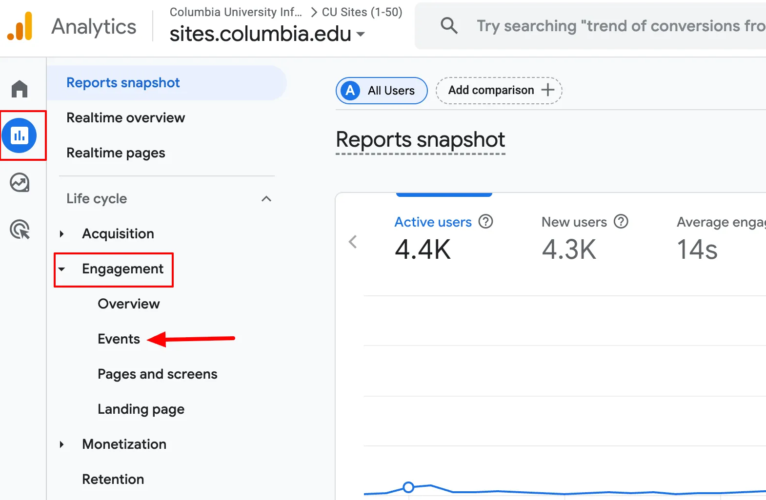Open Realtime pages report
The width and height of the screenshot is (766, 500).
[116, 153]
